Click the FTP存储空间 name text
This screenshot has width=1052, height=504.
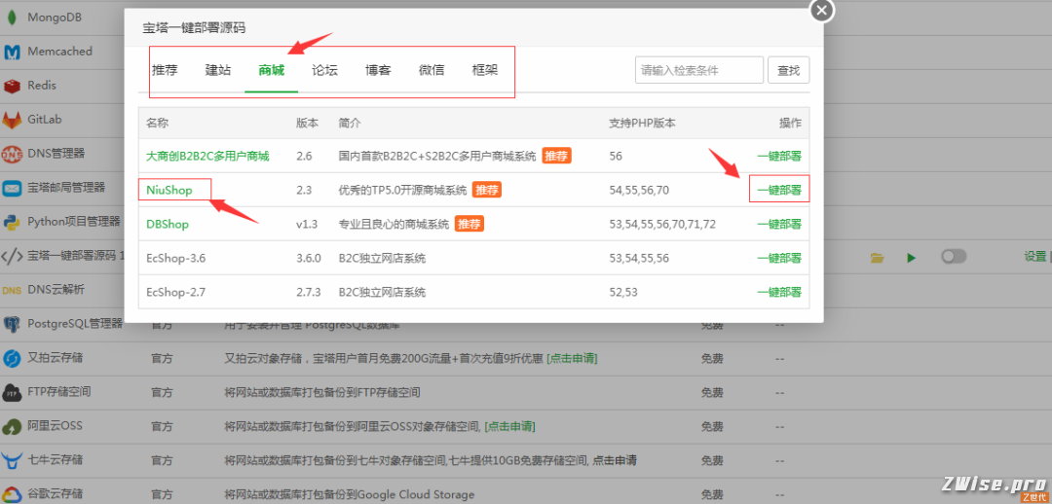click(59, 392)
